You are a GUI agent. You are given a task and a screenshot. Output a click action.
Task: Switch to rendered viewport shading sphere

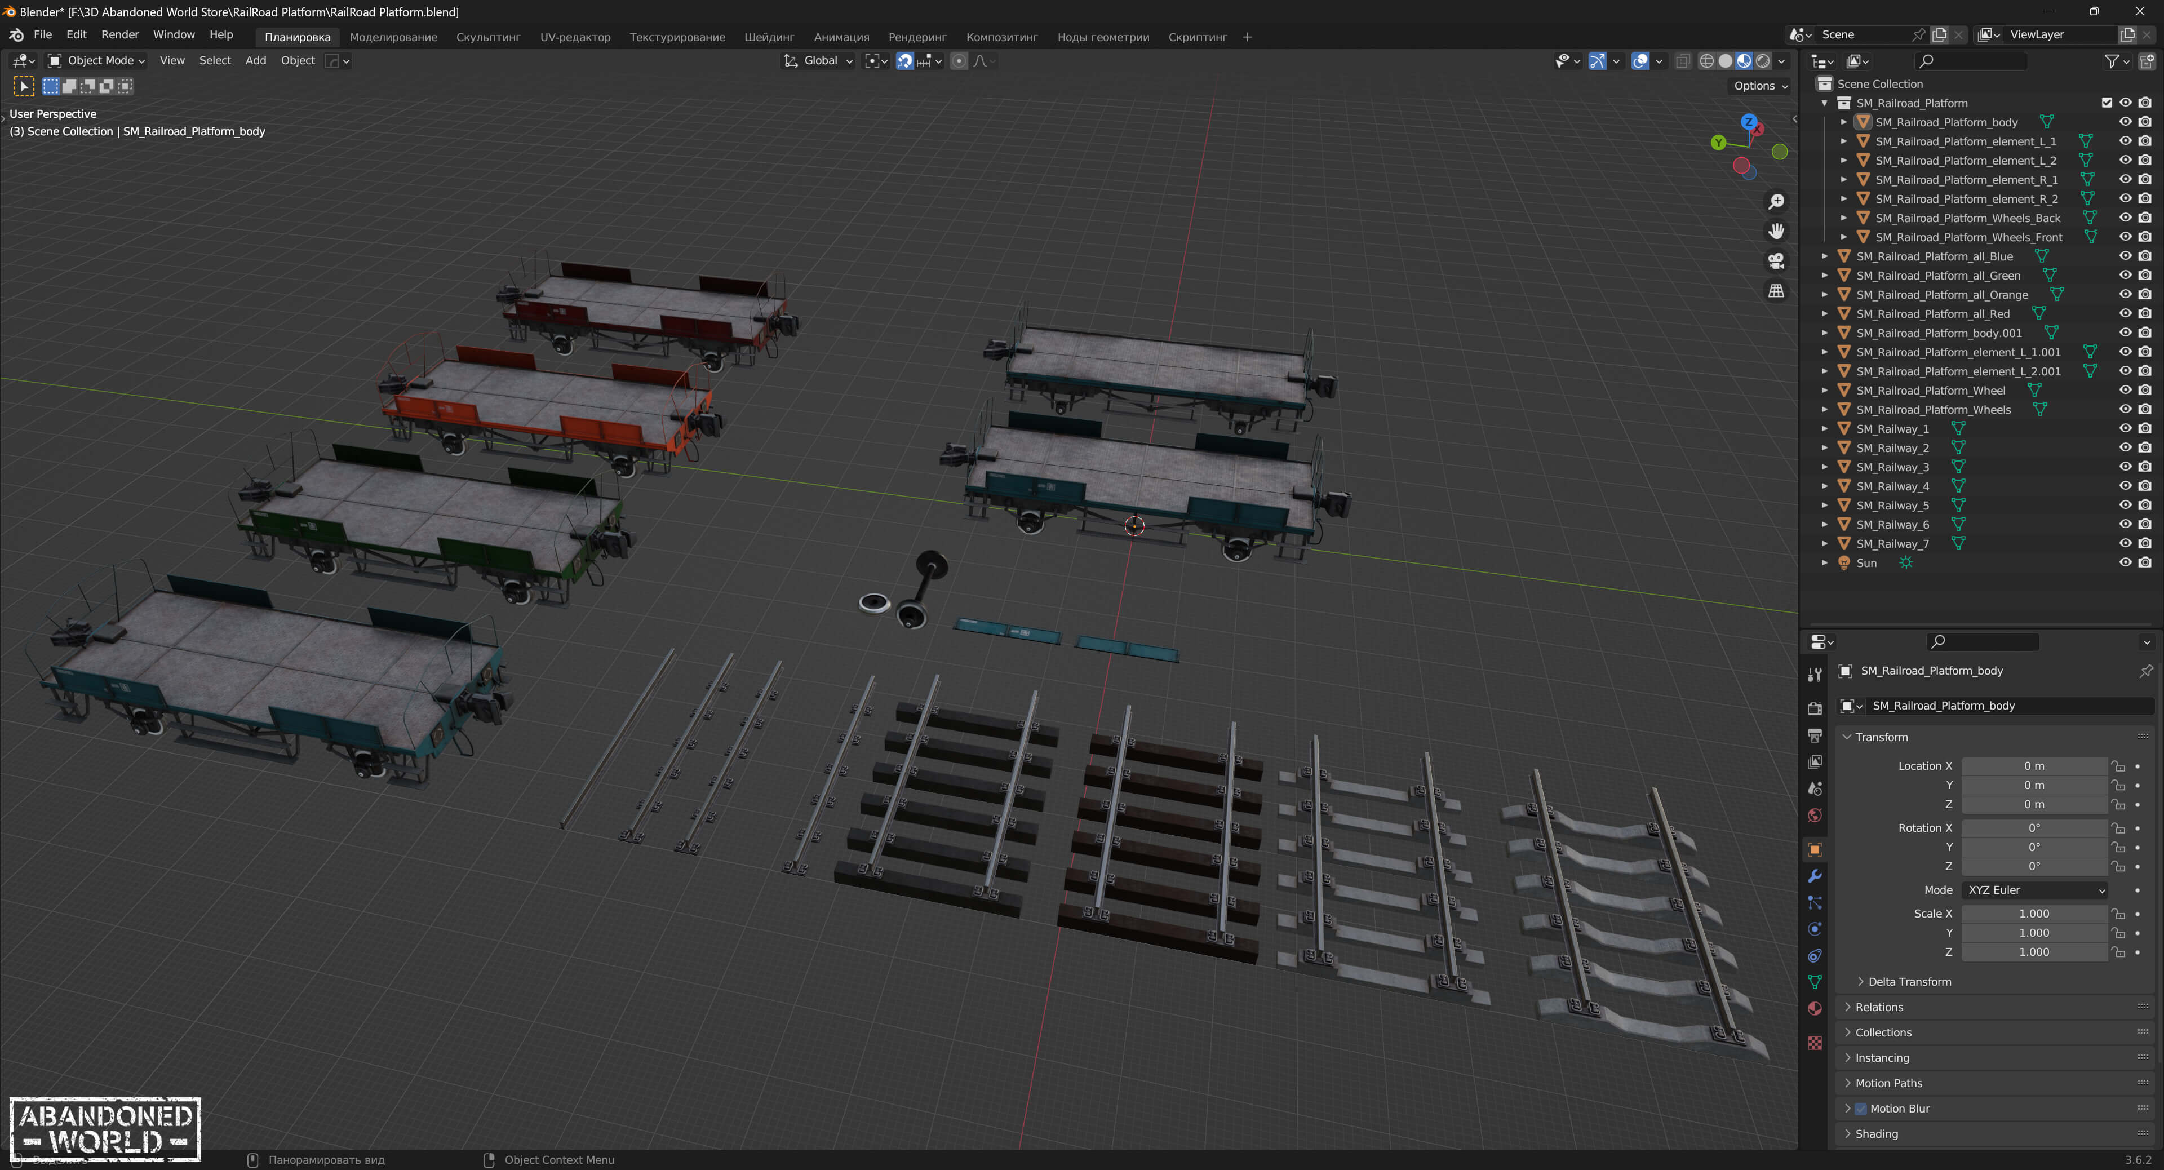pyautogui.click(x=1762, y=60)
